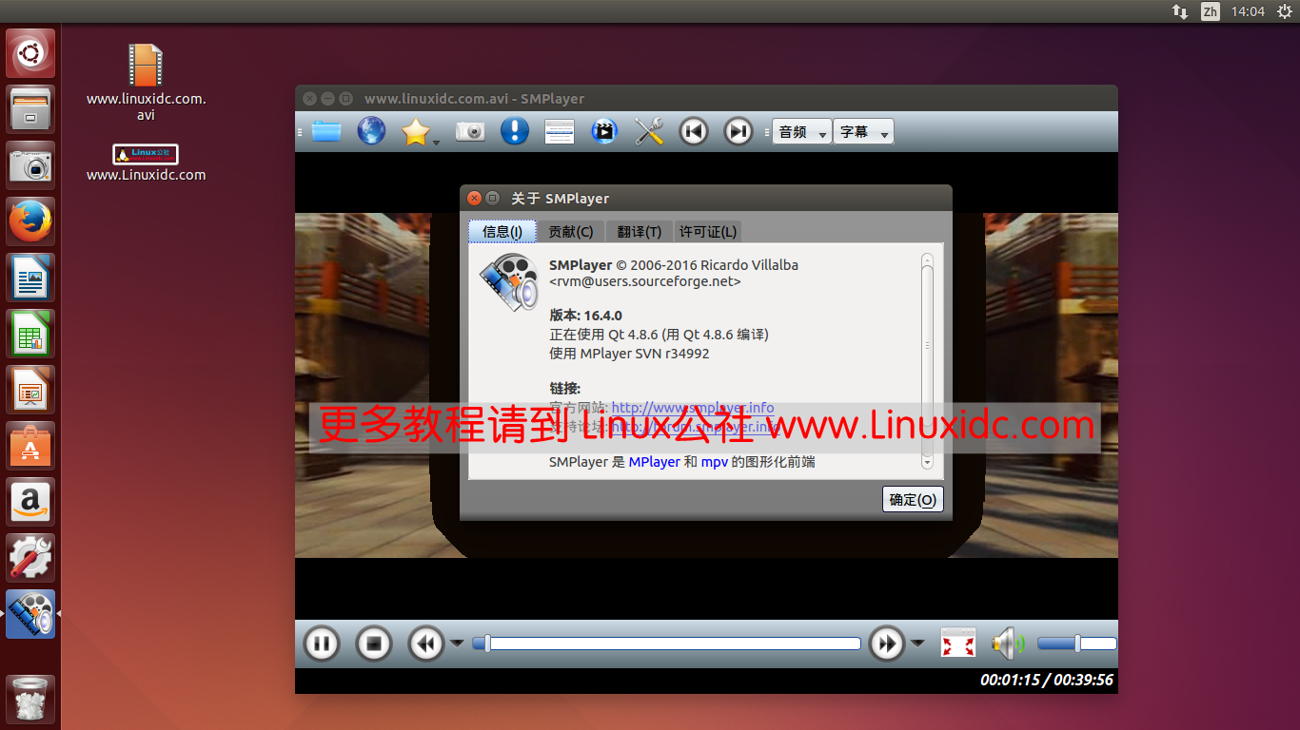Screen dimensions: 1300x730
Task: Launch LibreOffice Writer from launcher
Action: [x=30, y=278]
